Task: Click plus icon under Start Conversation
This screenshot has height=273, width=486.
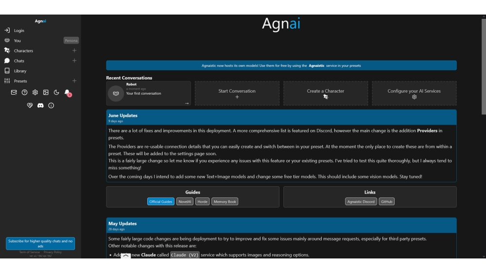Action: (x=237, y=97)
